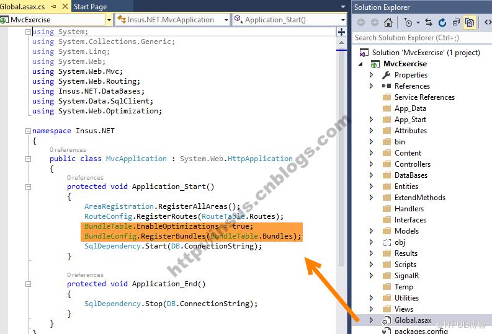Open the Insus.NET.MvcApplication type dropdown

click(x=226, y=20)
